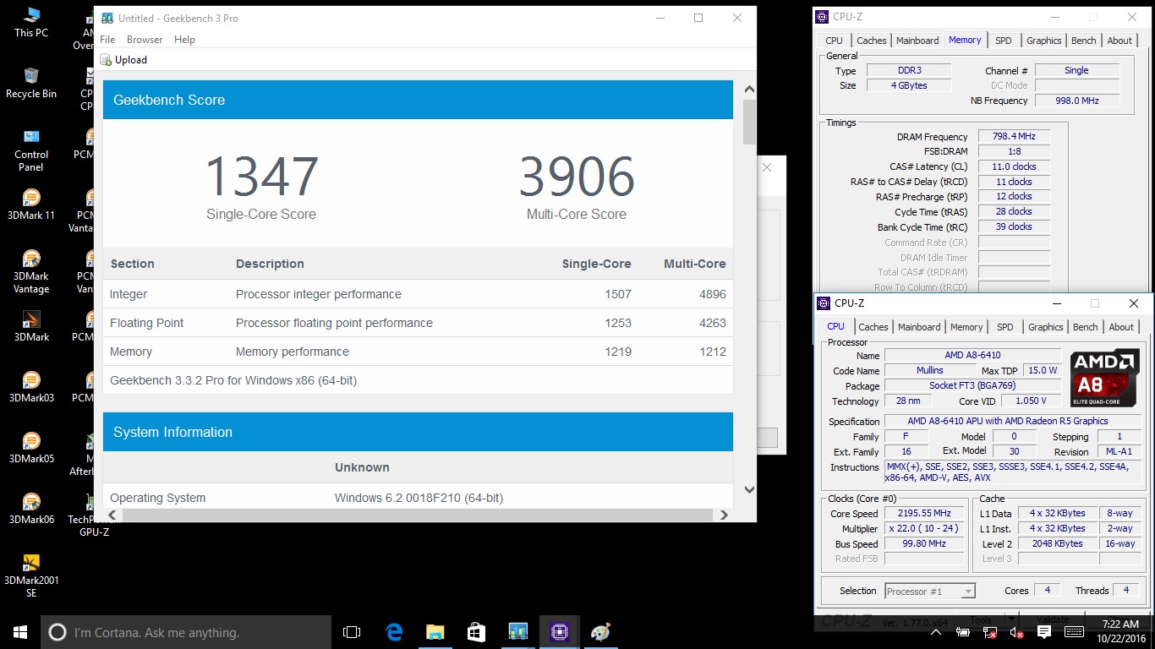
Task: Click the Geekbench vertical scrollbar thumb
Action: coord(749,122)
